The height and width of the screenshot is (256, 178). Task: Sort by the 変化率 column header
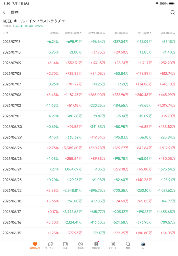(x=54, y=33)
